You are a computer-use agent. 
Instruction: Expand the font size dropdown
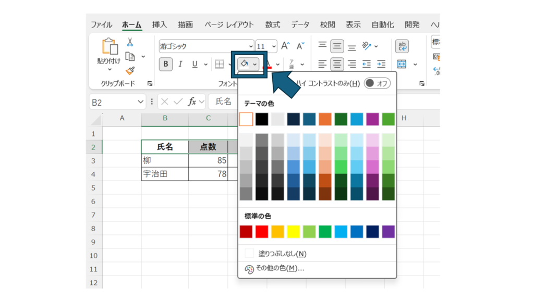(274, 46)
